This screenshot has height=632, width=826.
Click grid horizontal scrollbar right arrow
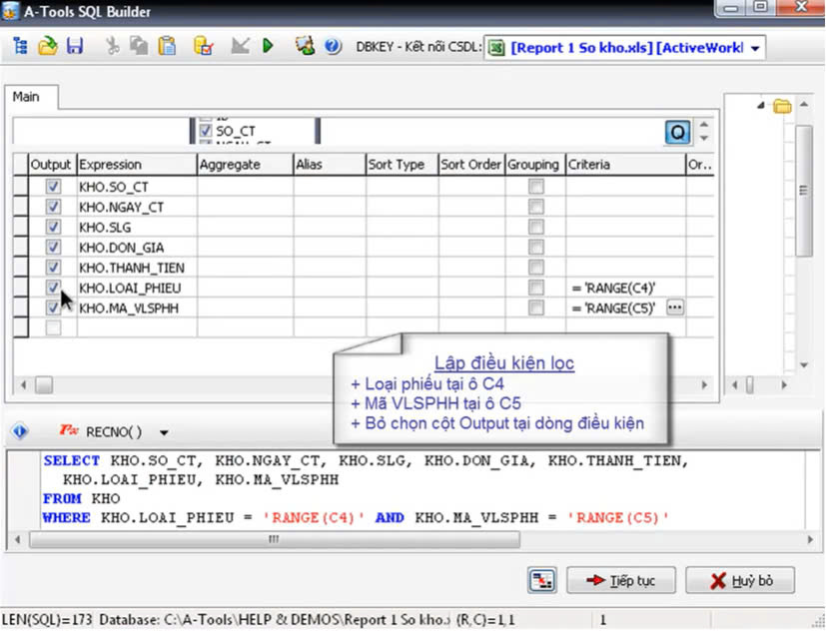[704, 385]
